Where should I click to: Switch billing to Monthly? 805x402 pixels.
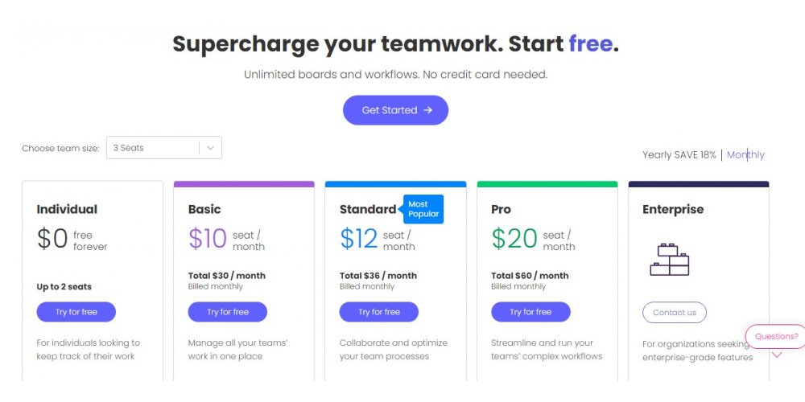(x=745, y=154)
